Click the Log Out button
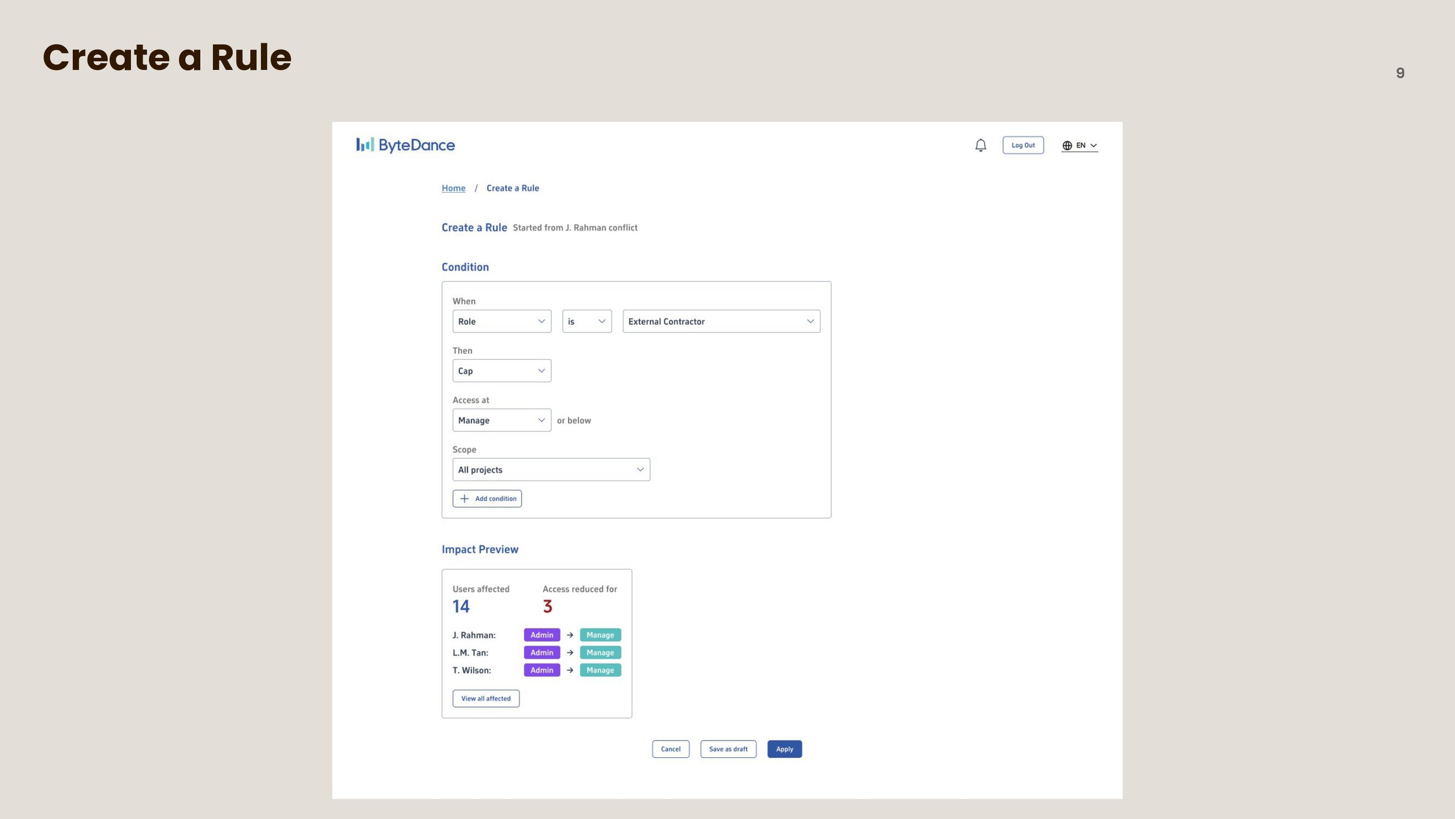Screen dimensions: 1455x819 pyautogui.click(x=1023, y=145)
